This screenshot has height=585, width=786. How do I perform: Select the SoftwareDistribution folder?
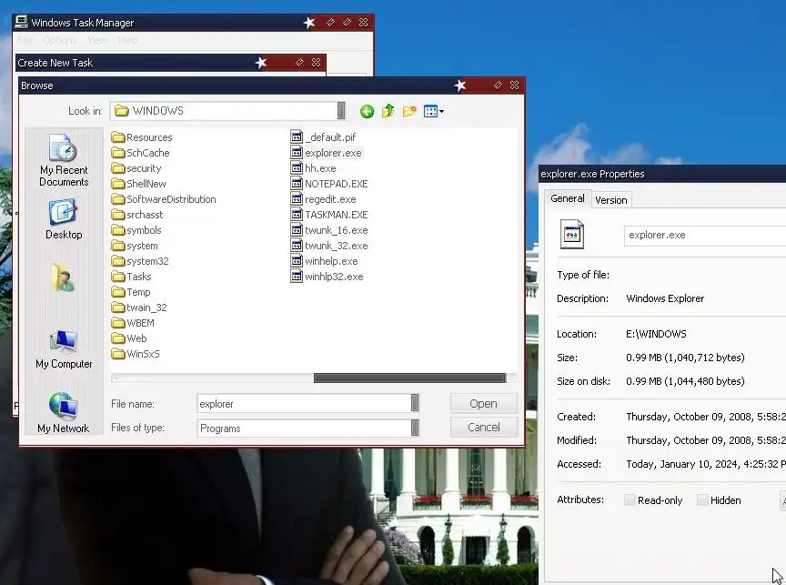[x=164, y=199]
